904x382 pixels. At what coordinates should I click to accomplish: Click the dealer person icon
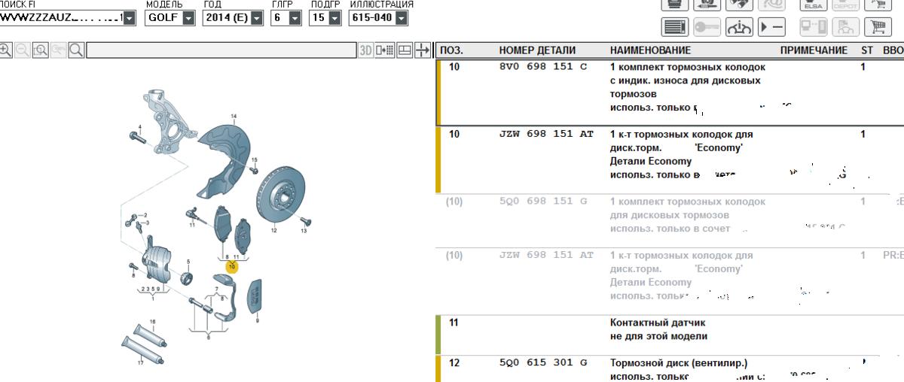click(x=846, y=28)
